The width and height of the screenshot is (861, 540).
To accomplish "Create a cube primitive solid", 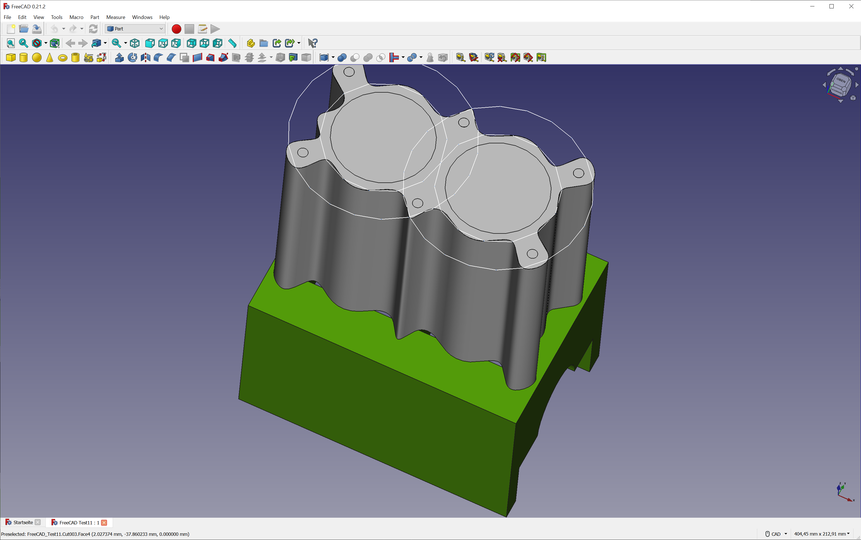I will pyautogui.click(x=11, y=57).
